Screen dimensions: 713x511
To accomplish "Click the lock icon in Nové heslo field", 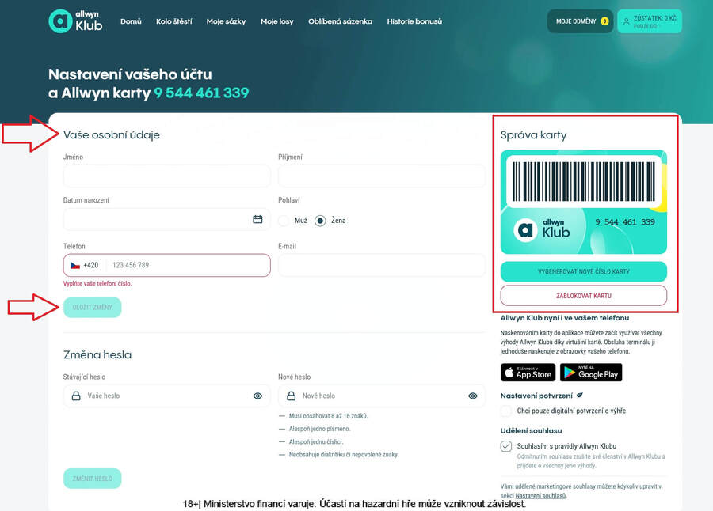I will tap(291, 396).
